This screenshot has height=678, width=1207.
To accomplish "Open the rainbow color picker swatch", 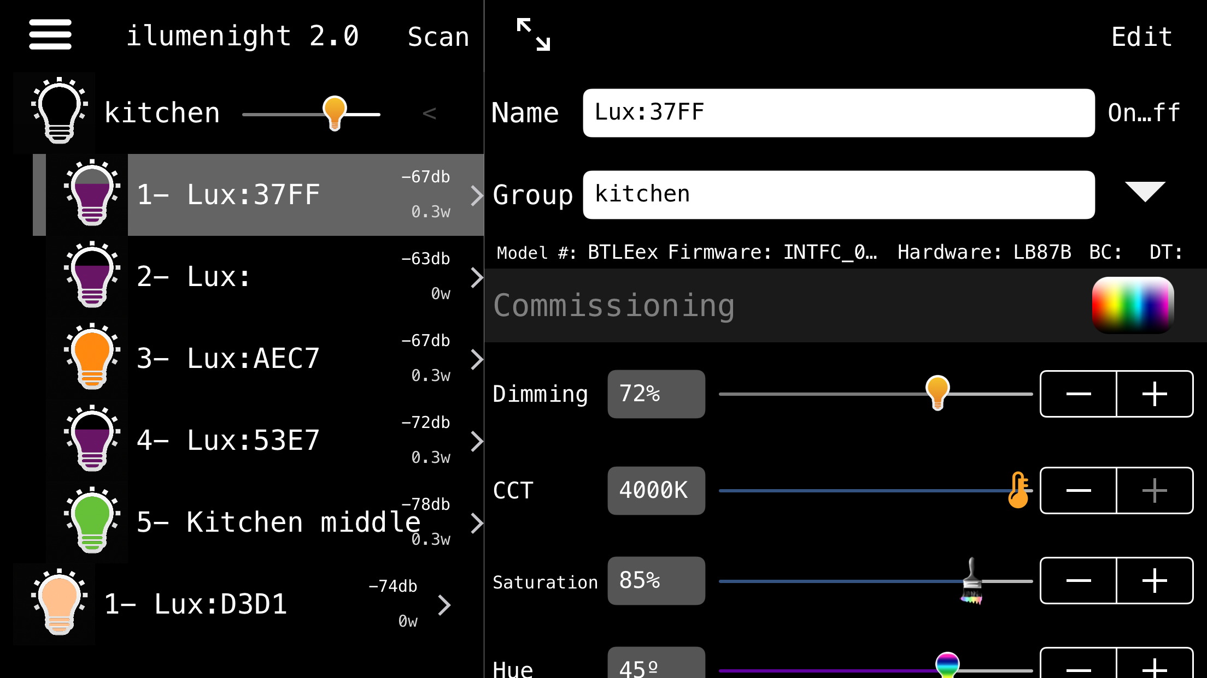I will (1133, 305).
